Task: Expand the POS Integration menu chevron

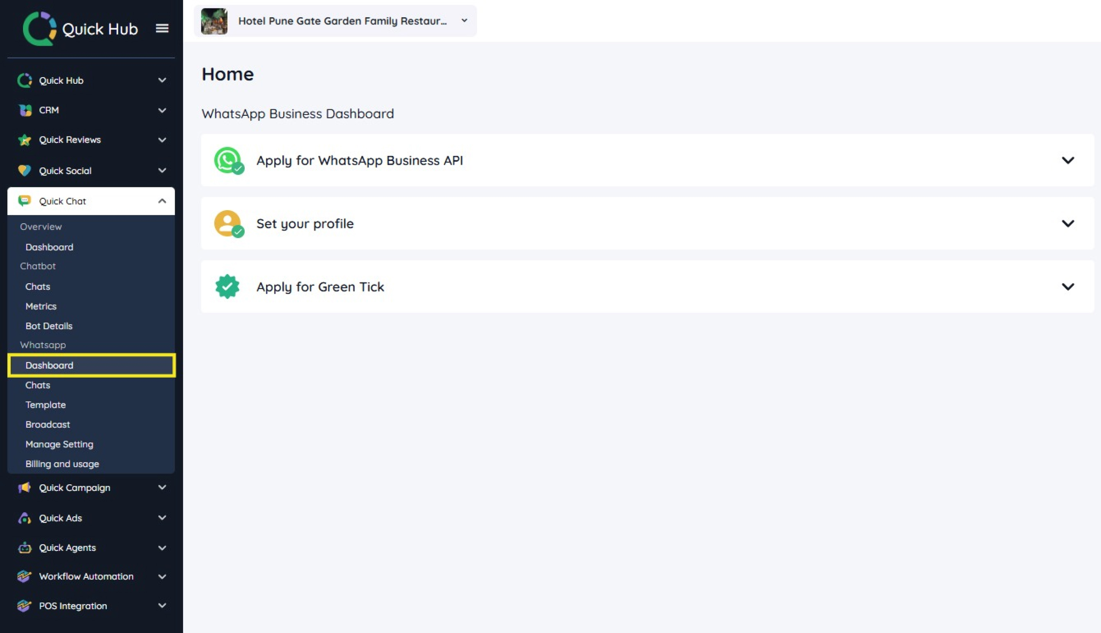Action: pos(162,605)
